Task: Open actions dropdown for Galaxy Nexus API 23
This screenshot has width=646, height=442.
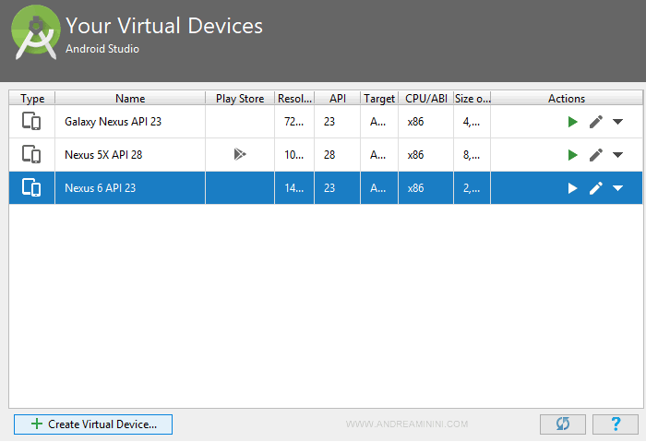Action: point(617,122)
